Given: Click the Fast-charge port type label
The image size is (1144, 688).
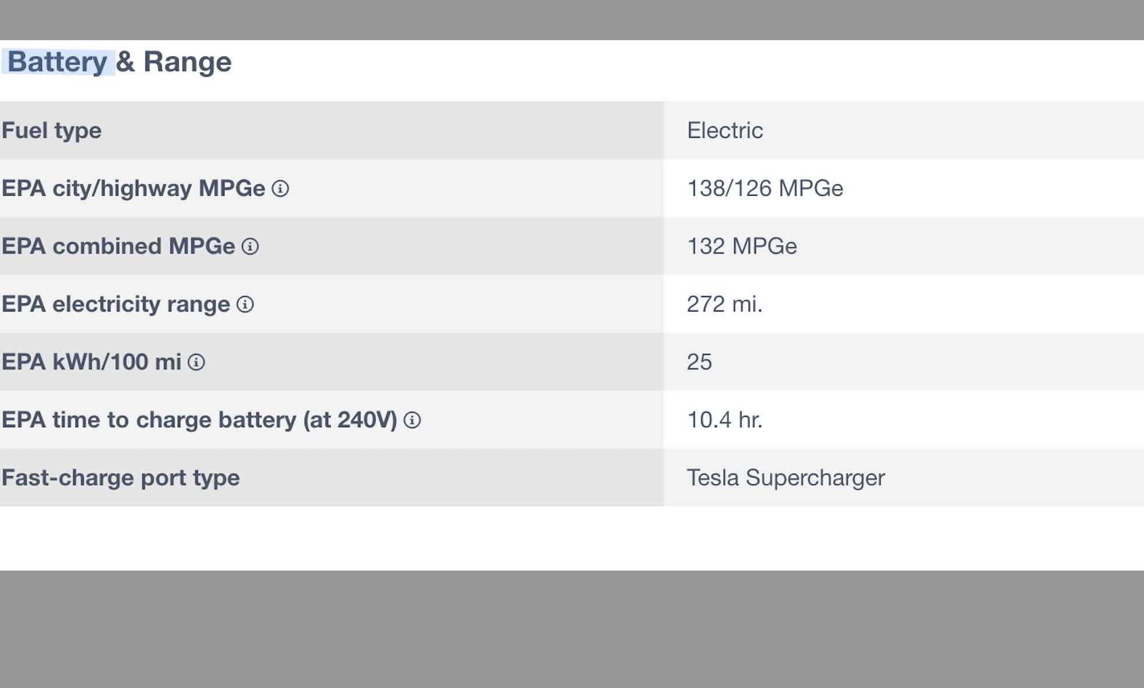Looking at the screenshot, I should 120,478.
